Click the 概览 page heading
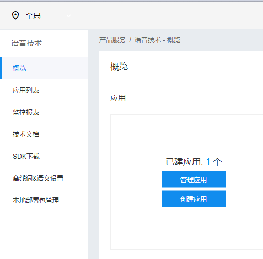The image size is (263, 259). tap(119, 67)
